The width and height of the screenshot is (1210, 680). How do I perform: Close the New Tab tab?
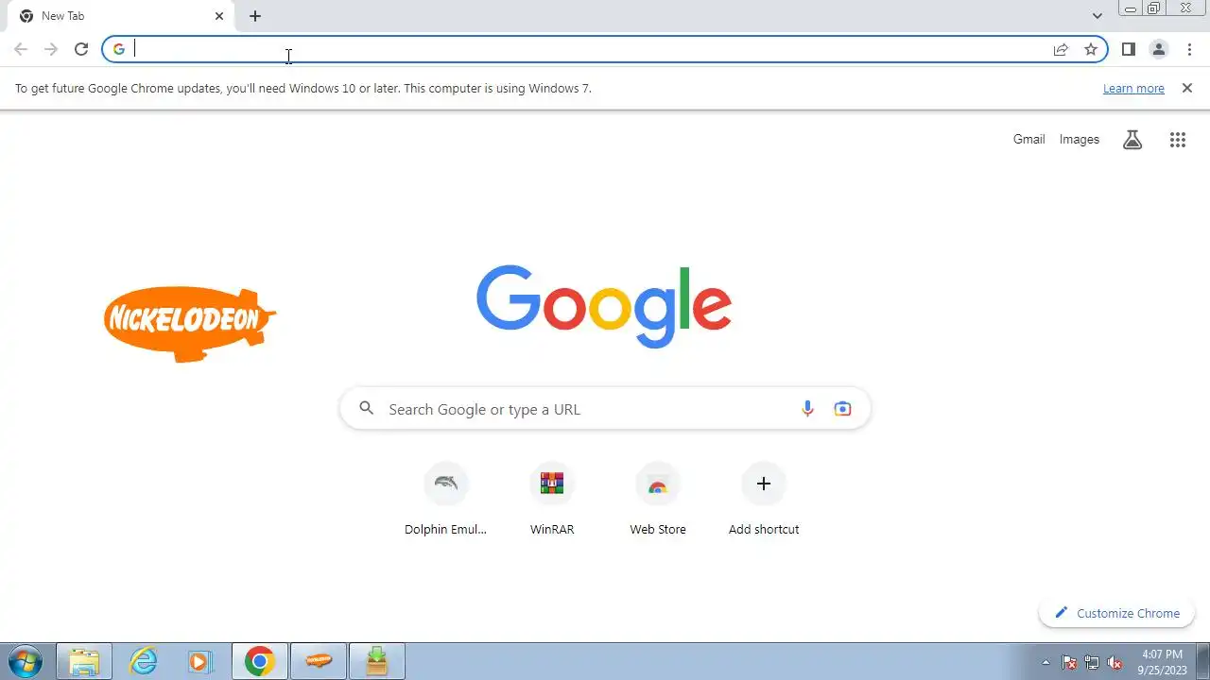pos(219,16)
